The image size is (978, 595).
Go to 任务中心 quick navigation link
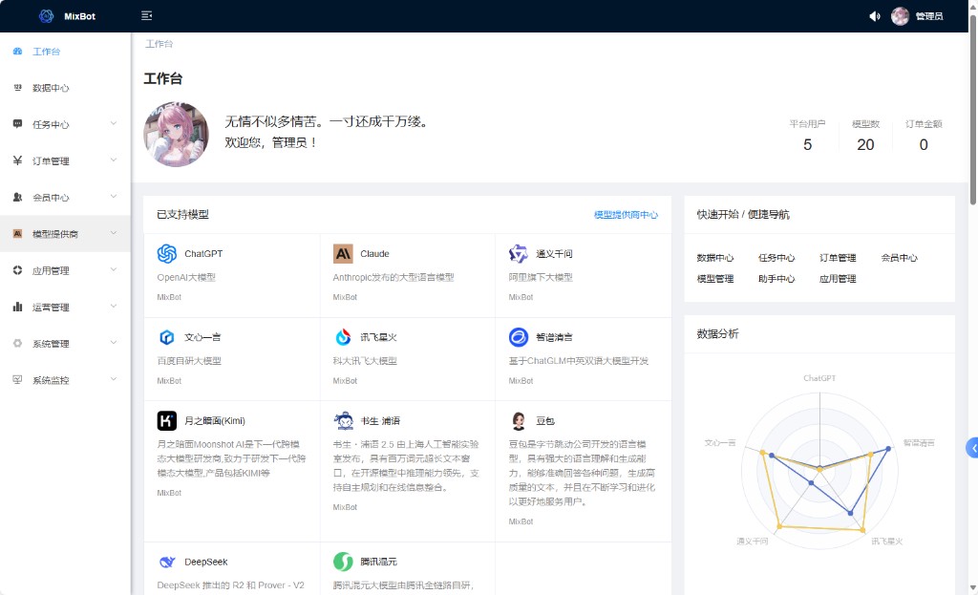click(776, 258)
